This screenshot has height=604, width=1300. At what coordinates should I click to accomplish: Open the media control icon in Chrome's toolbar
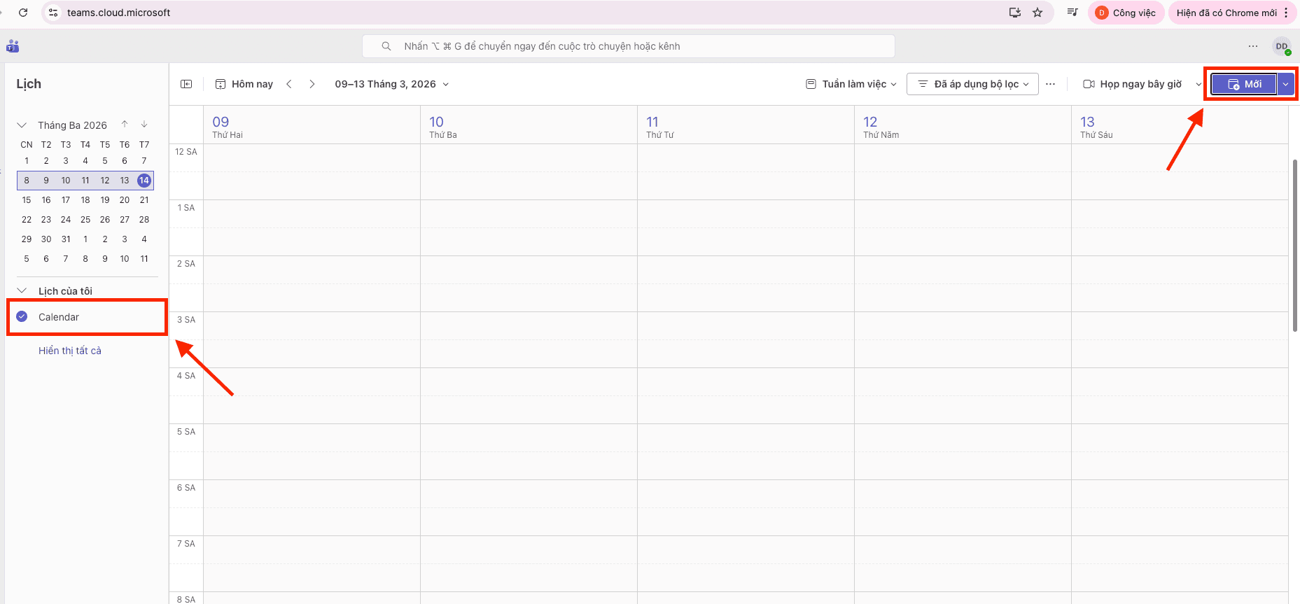pos(1072,13)
